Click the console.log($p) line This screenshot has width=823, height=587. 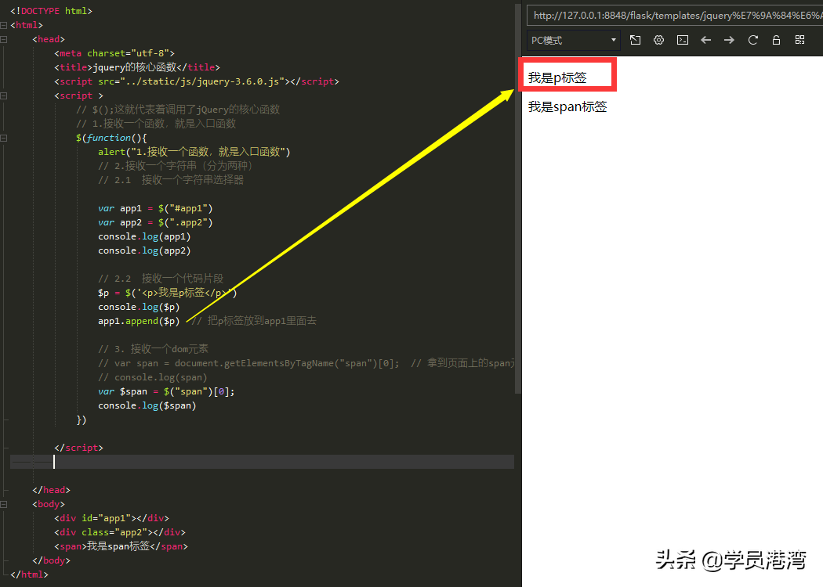[x=139, y=307]
